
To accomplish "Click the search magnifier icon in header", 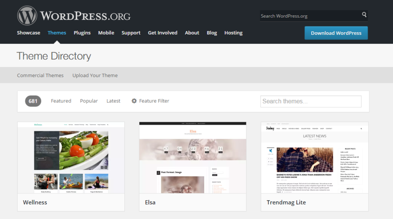I will tap(364, 15).
